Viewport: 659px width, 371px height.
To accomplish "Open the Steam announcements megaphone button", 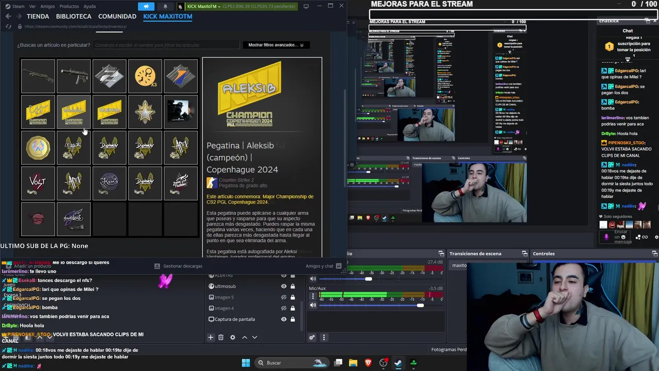I will 146,6.
